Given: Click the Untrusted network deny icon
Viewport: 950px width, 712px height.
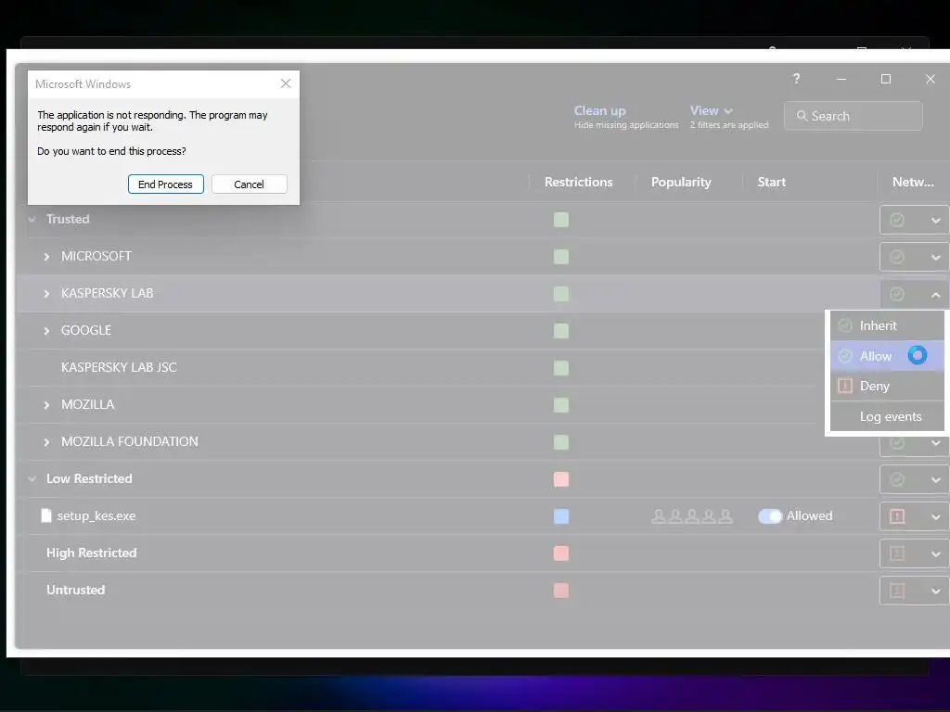Looking at the screenshot, I should [x=897, y=591].
